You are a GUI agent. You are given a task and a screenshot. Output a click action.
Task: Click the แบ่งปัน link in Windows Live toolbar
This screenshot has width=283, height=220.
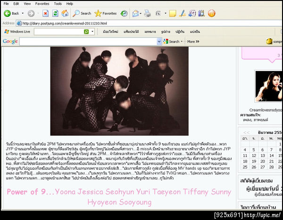(195, 31)
